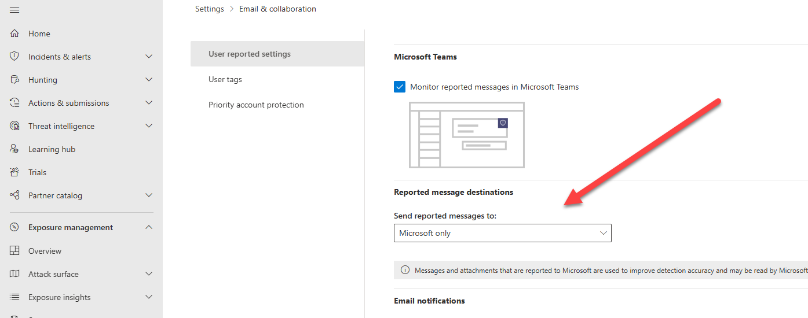The image size is (808, 318).
Task: Collapse the Exposure management chevron
Action: coord(149,227)
